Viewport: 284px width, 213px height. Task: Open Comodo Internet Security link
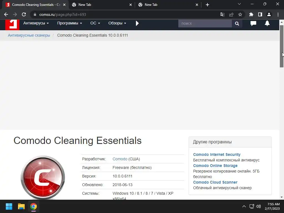pos(217,154)
